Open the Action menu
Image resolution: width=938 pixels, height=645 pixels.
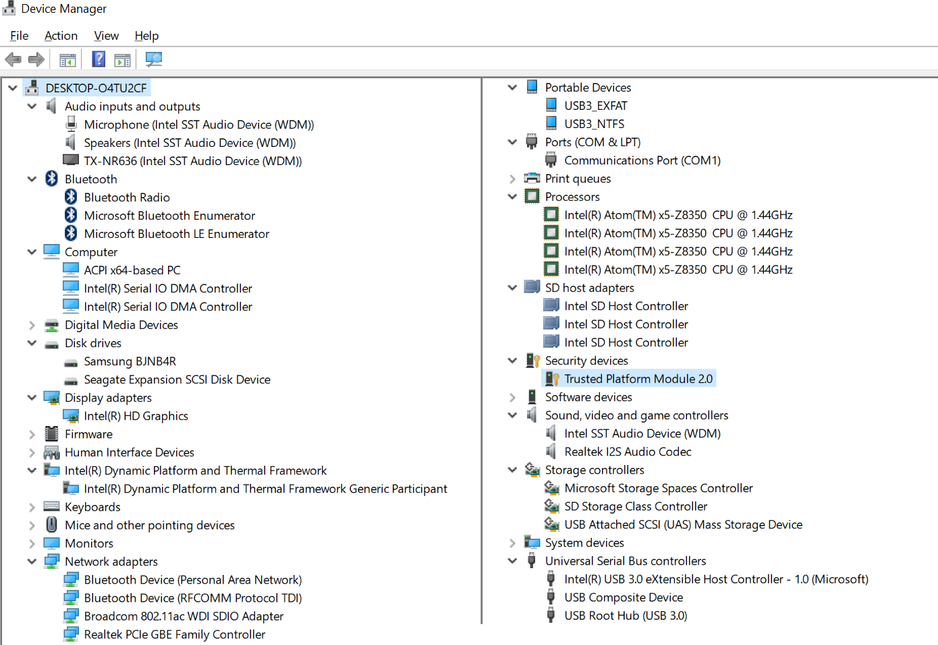click(x=61, y=36)
